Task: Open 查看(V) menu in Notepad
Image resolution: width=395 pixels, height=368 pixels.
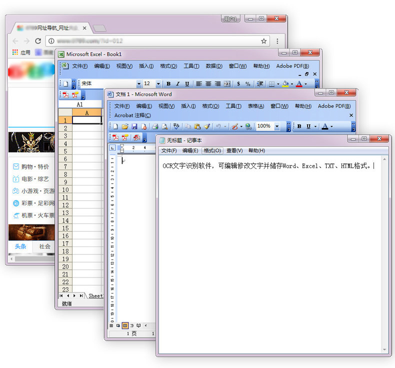Action: [234, 150]
